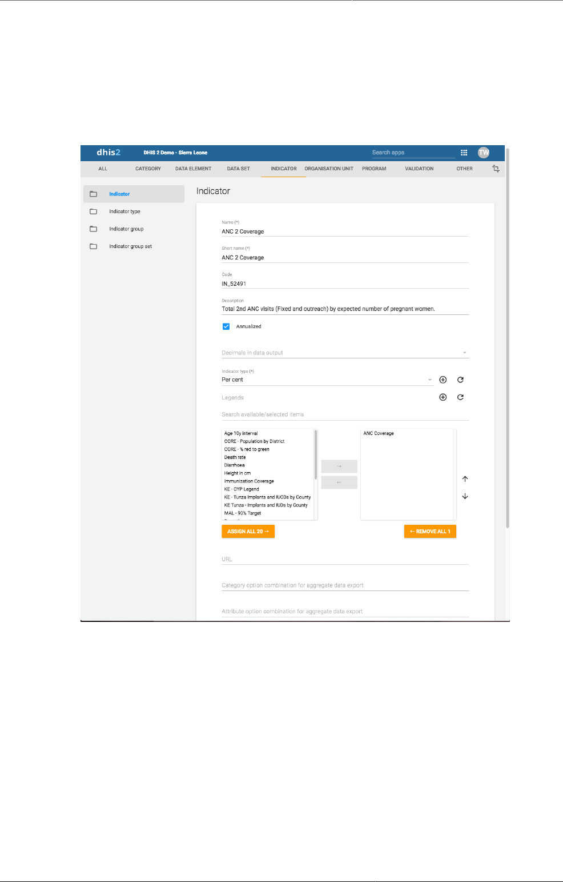Open the apps grid menu icon
The width and height of the screenshot is (563, 882).
pos(464,153)
